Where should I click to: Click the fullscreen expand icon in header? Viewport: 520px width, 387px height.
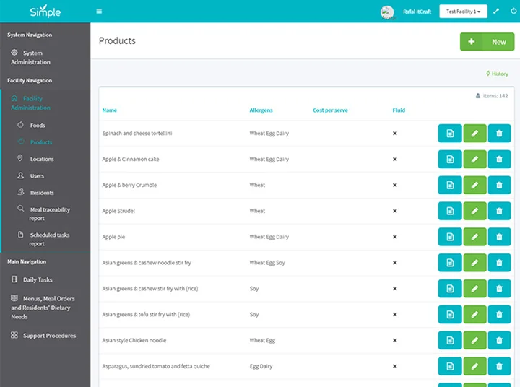pyautogui.click(x=496, y=12)
